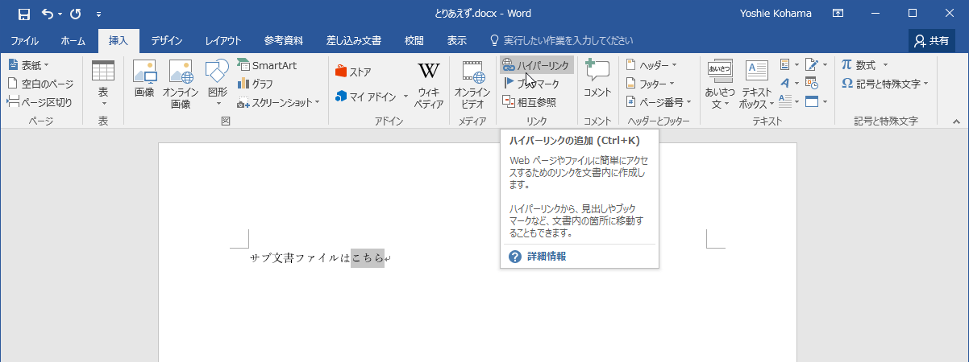
Task: Click the 相互参照 cross-reference button
Action: tap(529, 102)
